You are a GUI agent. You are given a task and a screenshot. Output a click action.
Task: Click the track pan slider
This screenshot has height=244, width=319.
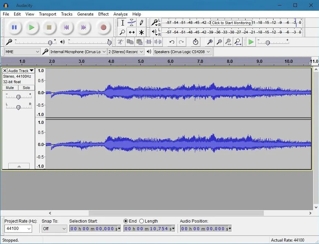pyautogui.click(x=18, y=107)
